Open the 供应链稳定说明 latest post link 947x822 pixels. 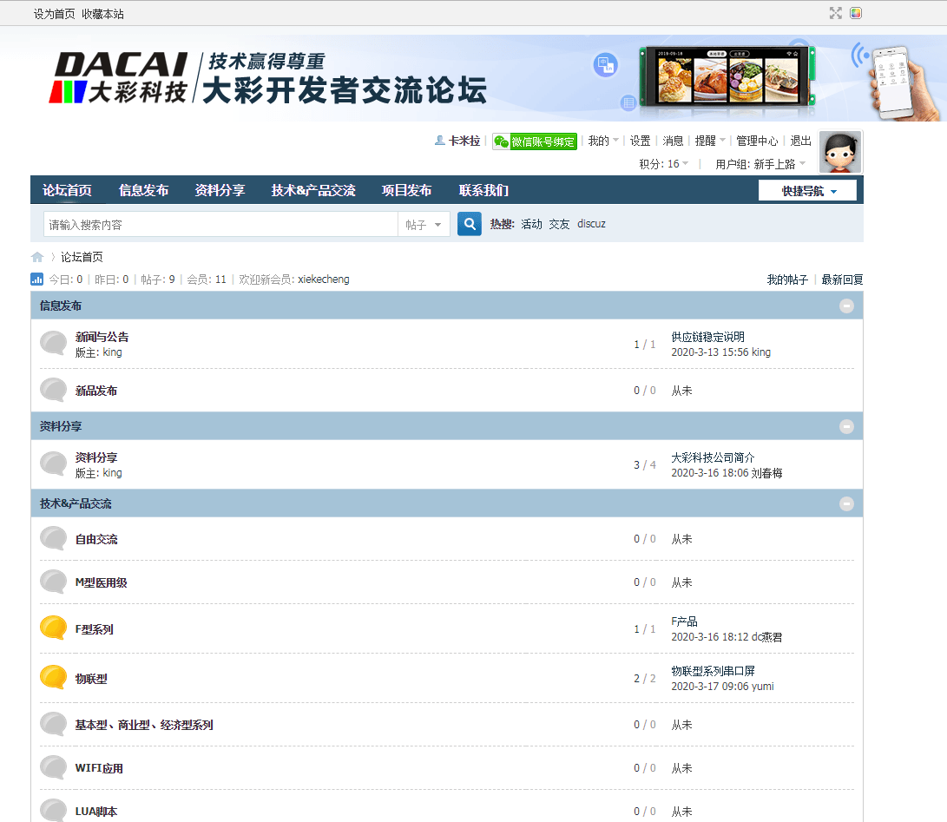[707, 337]
